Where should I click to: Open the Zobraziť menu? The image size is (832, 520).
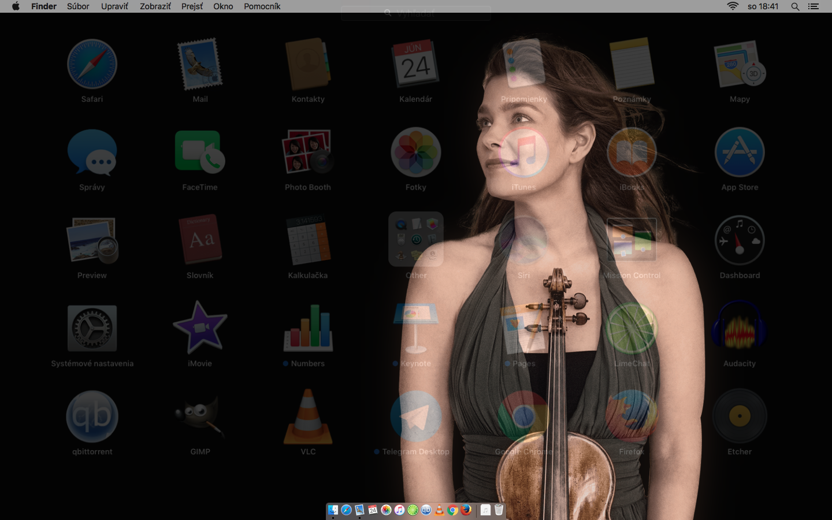pyautogui.click(x=155, y=6)
